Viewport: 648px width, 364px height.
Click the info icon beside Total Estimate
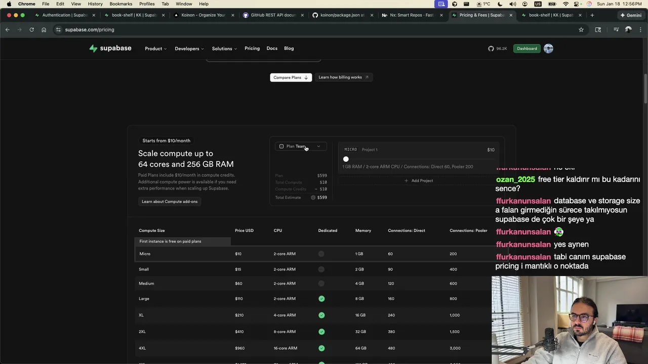point(313,198)
